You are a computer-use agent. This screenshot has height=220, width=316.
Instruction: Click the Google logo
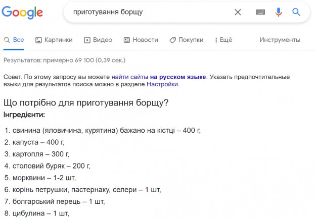[22, 12]
